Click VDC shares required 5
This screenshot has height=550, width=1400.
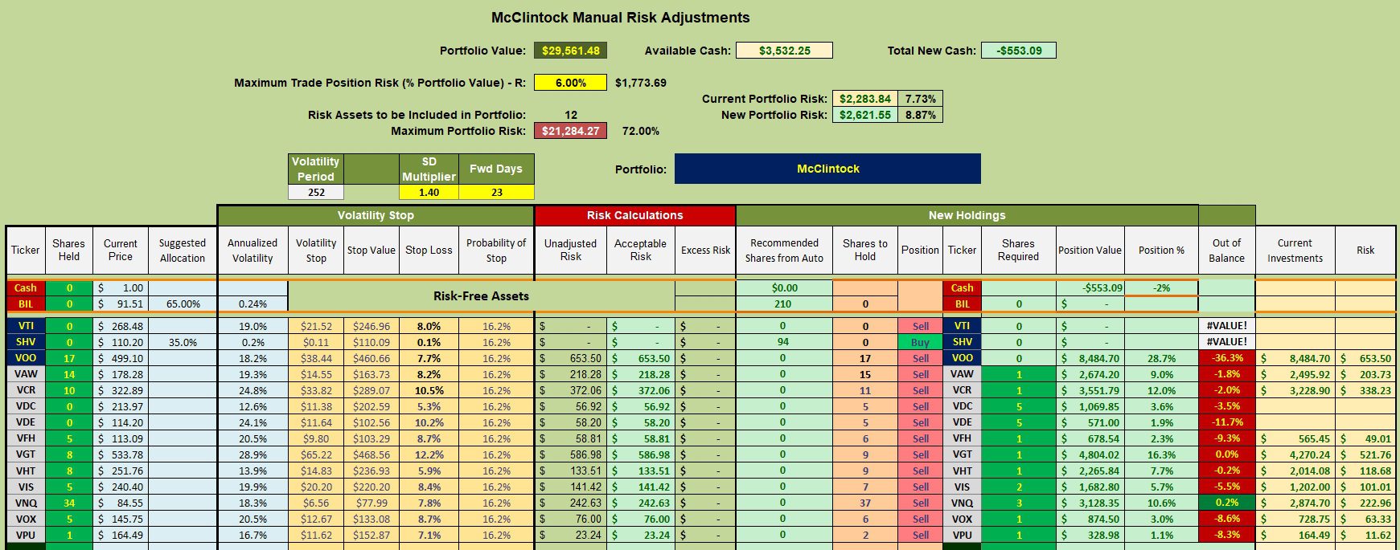(x=1019, y=407)
